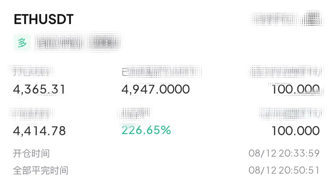Select the 4,947.0000 amount value
The height and width of the screenshot is (181, 333).
point(155,89)
